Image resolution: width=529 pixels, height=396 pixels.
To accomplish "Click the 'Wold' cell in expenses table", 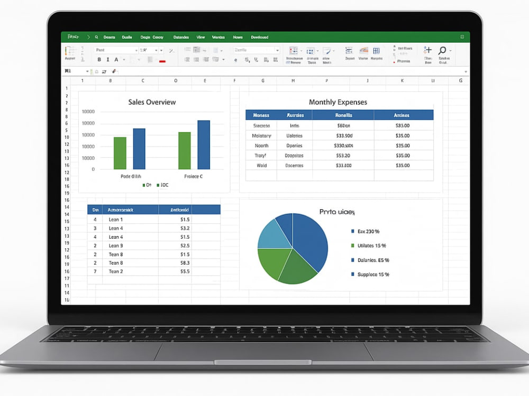I will pos(261,165).
